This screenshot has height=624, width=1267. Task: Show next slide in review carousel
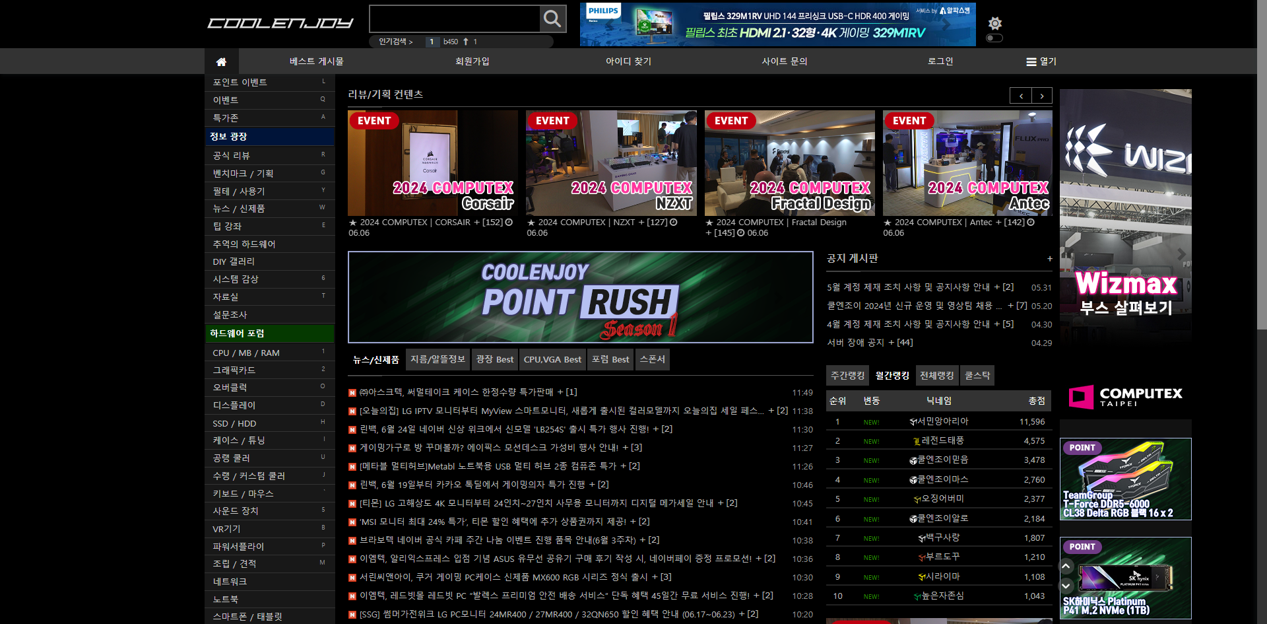pos(1042,96)
